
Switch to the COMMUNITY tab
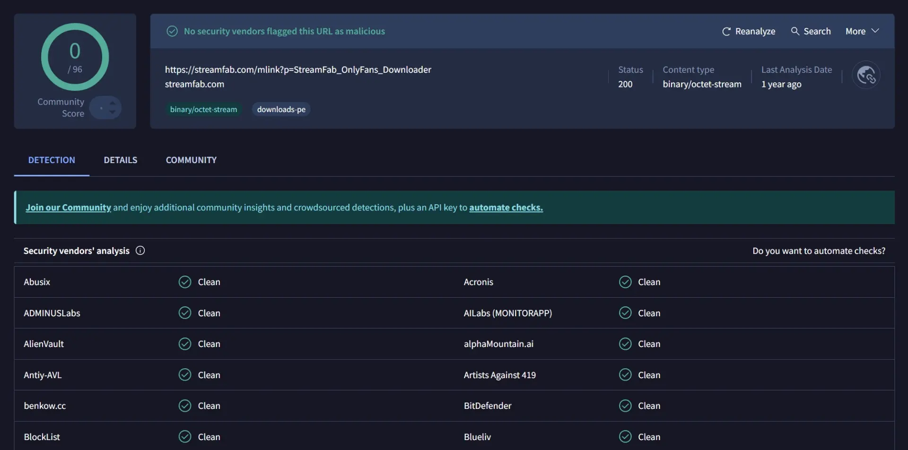[x=191, y=160]
